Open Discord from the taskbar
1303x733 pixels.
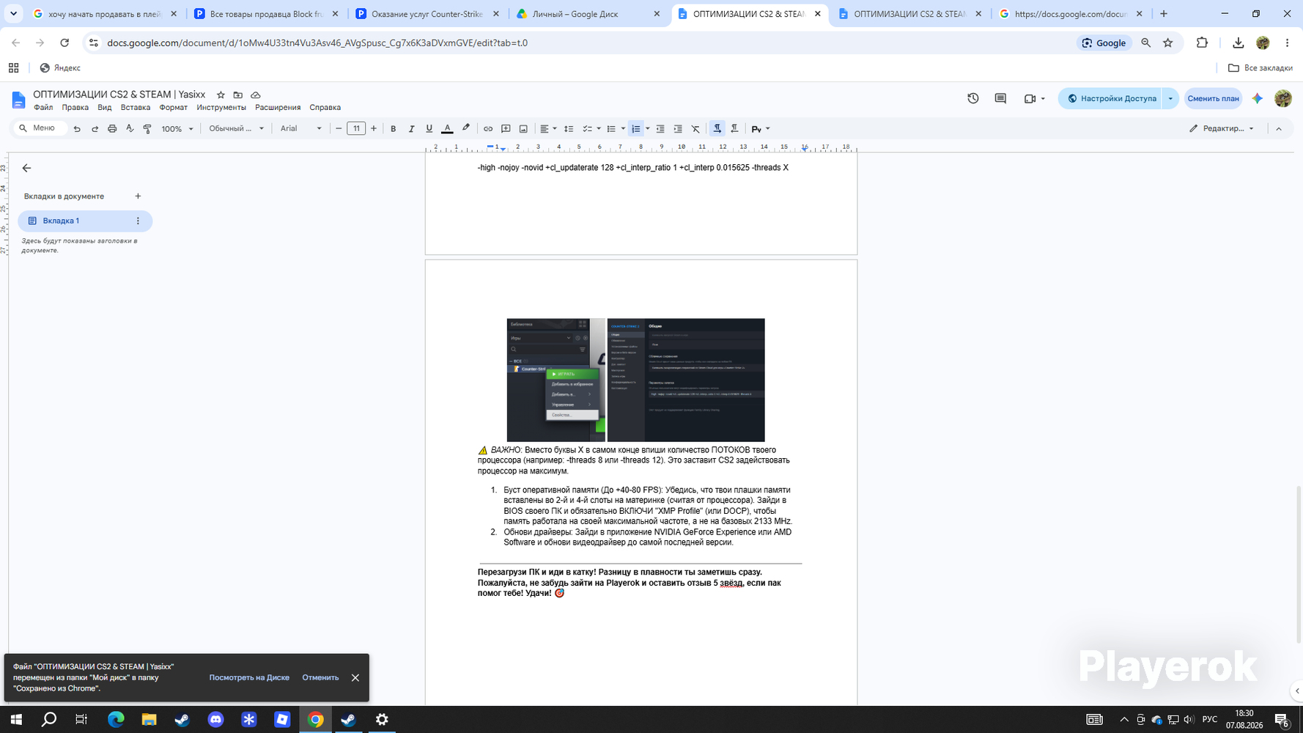coord(215,720)
